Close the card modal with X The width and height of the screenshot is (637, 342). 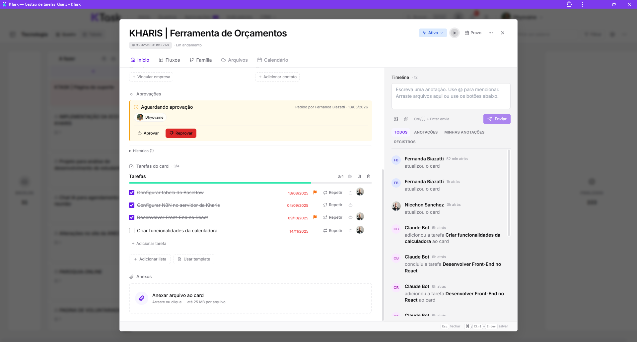click(503, 33)
